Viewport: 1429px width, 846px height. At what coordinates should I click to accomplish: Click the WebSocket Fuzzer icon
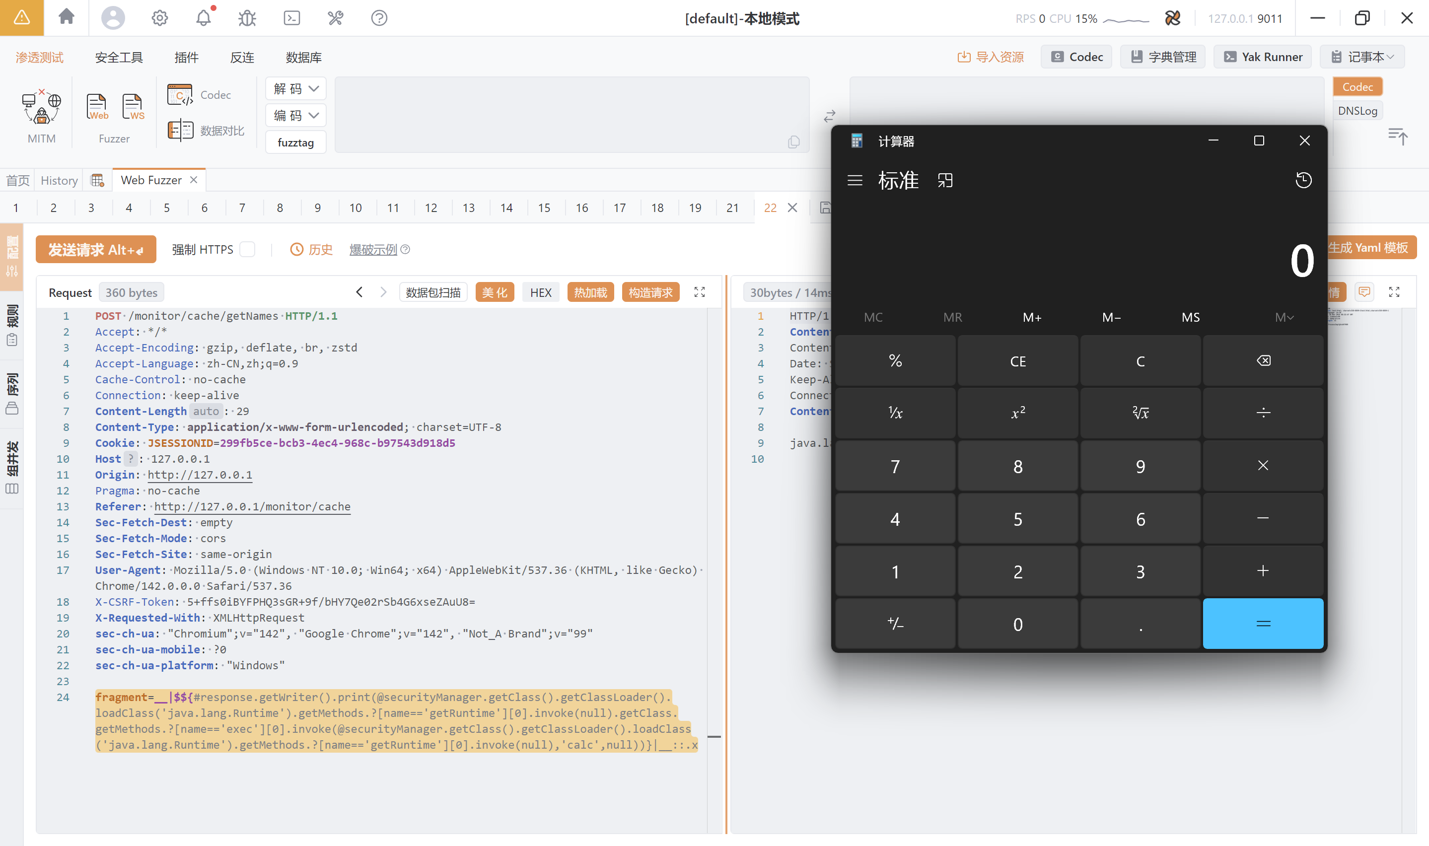click(x=133, y=107)
